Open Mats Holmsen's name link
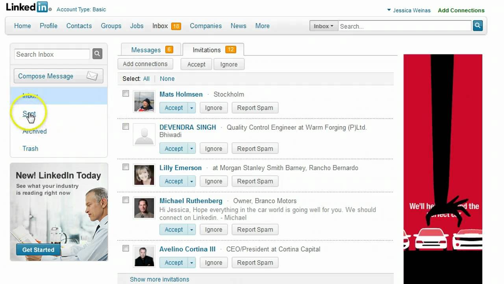 point(181,94)
